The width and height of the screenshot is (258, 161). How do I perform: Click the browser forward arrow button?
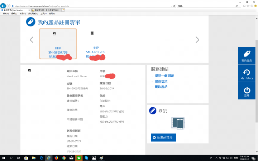point(8,6)
